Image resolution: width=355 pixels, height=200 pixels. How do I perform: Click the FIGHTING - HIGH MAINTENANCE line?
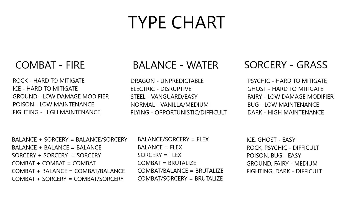[56, 112]
